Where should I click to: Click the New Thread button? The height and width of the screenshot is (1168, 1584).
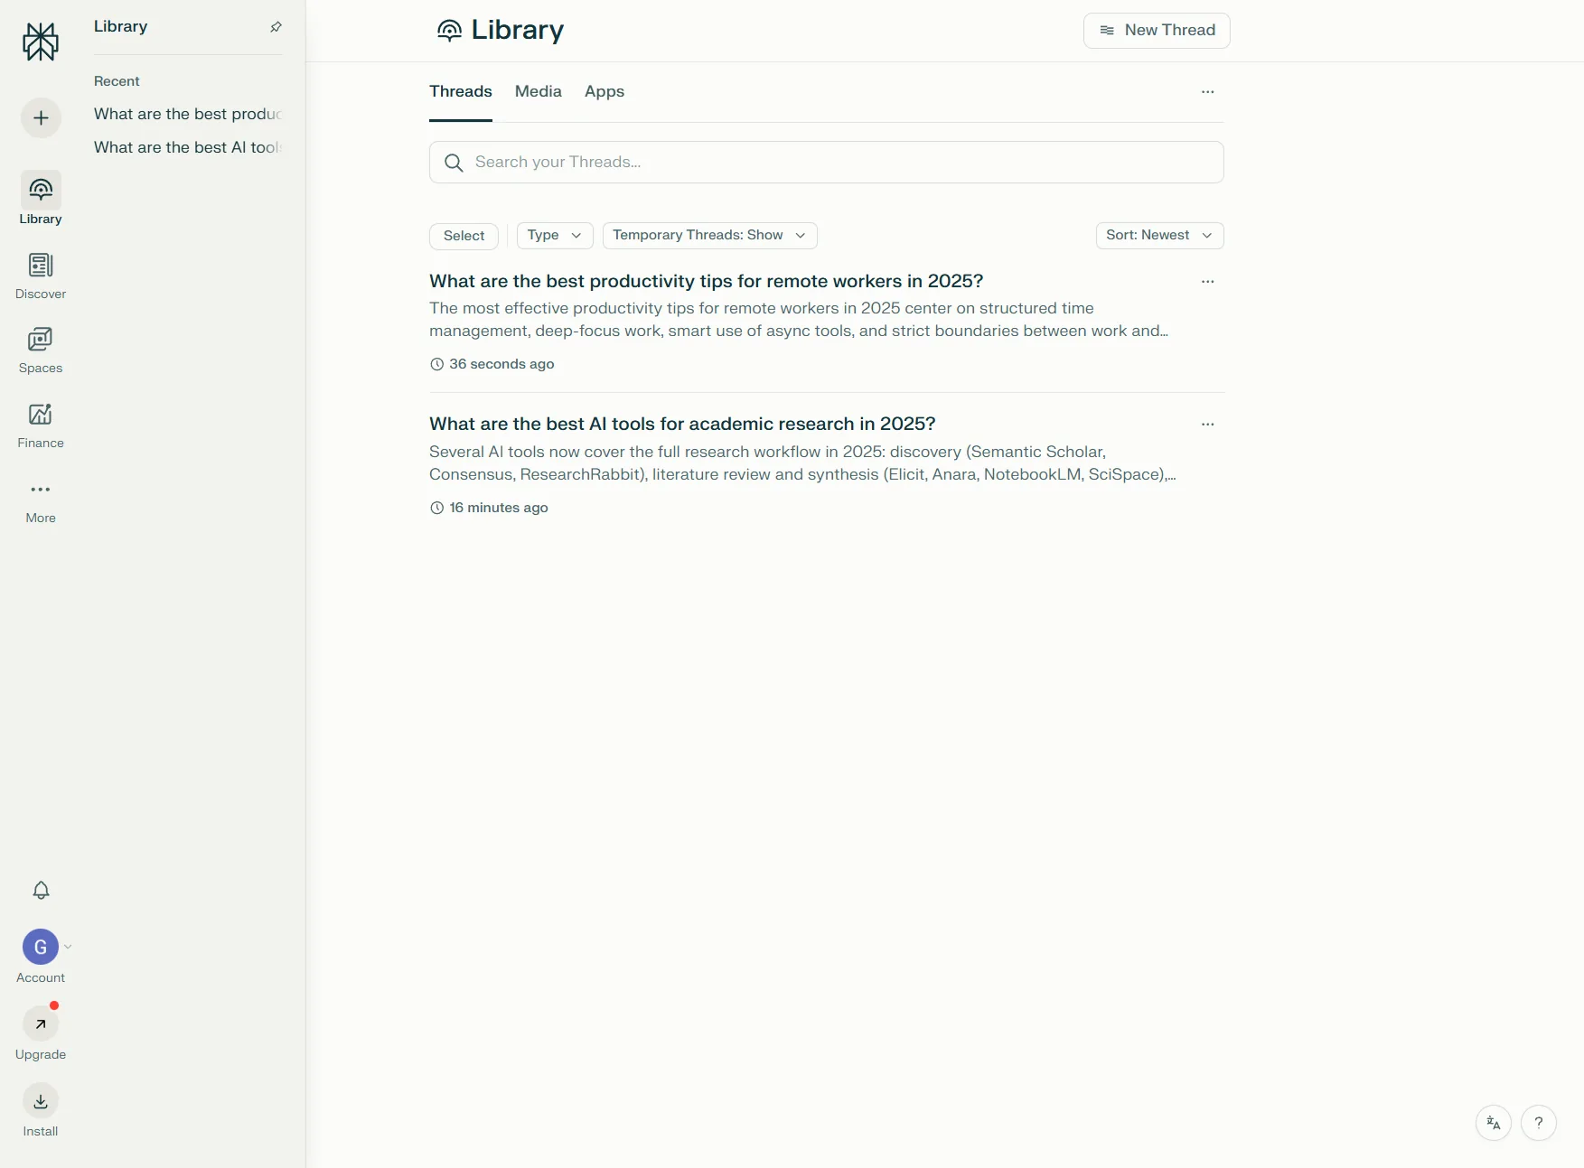click(x=1157, y=31)
